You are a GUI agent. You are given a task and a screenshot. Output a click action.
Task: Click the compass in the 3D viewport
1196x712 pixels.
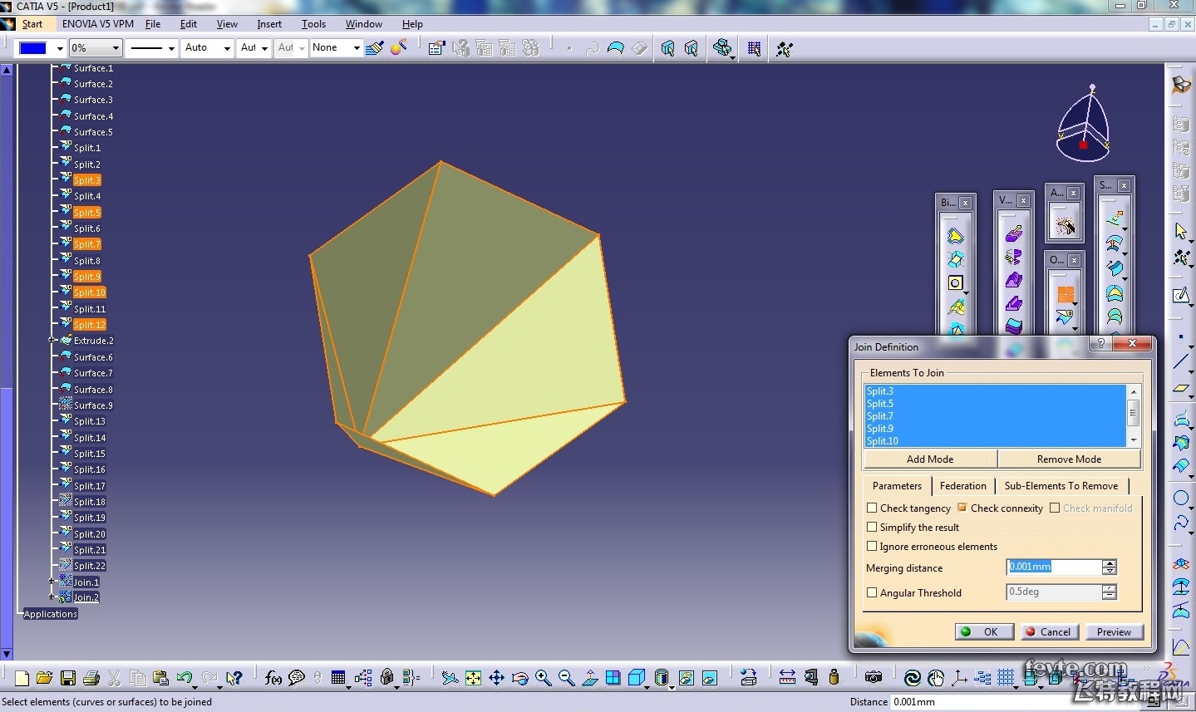click(x=1084, y=125)
